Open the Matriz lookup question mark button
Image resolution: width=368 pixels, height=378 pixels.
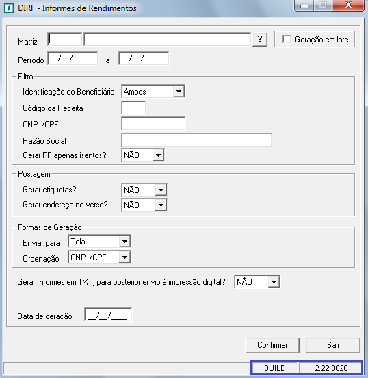coord(260,39)
